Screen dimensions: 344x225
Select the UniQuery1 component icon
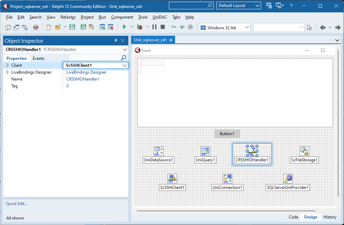click(x=205, y=151)
